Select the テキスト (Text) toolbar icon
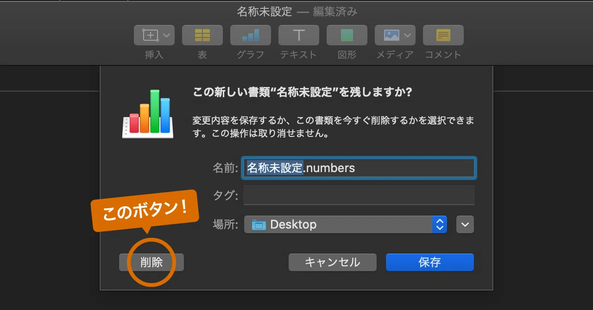The image size is (593, 310). tap(299, 35)
